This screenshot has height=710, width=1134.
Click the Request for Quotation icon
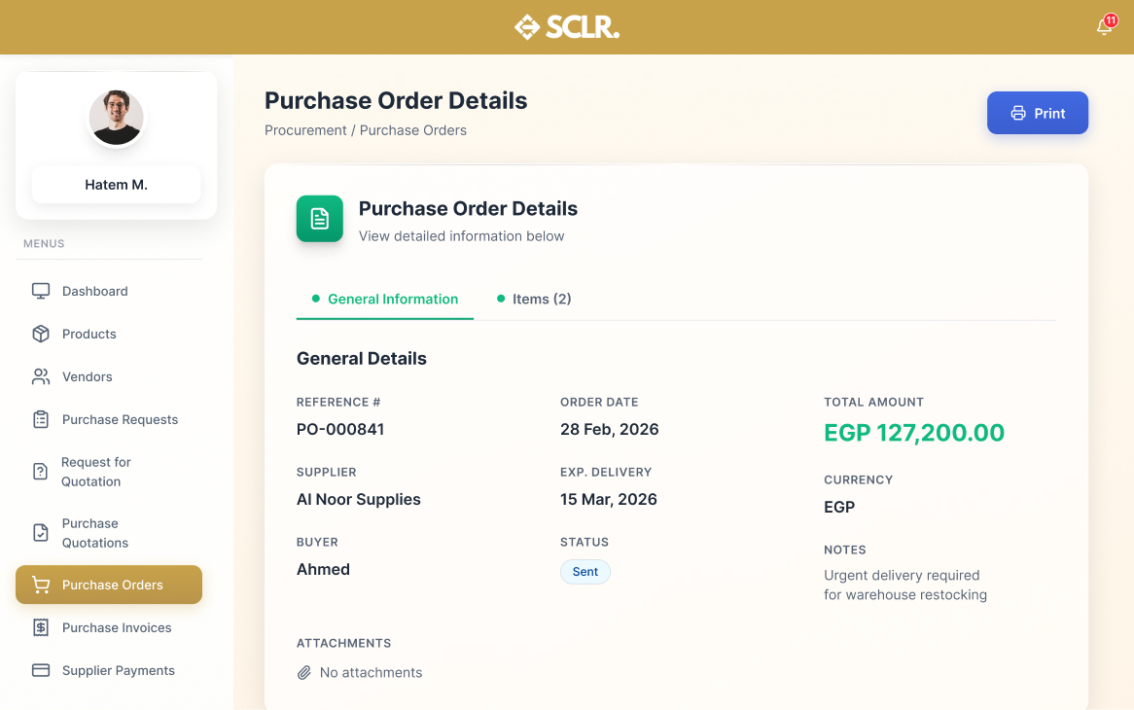coord(41,472)
